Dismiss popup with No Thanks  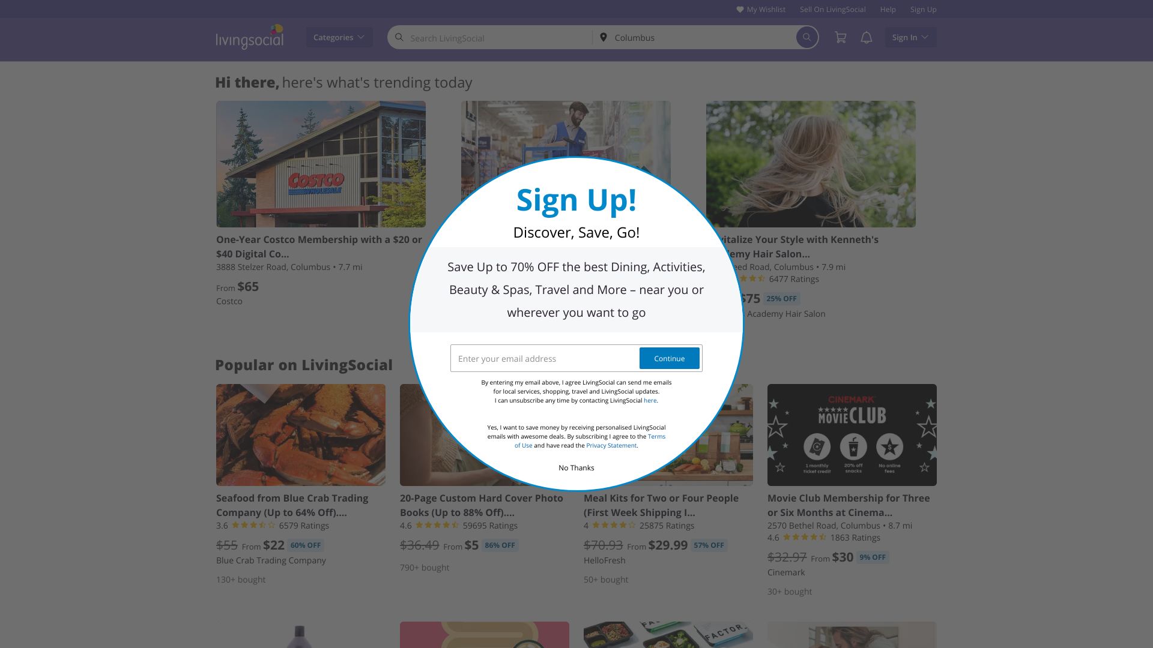click(x=576, y=468)
